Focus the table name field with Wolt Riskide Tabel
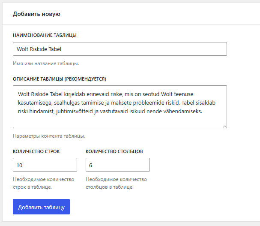The image size is (260, 226). [120, 49]
